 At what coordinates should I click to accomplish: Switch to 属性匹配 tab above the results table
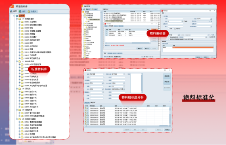[x=87, y=103]
